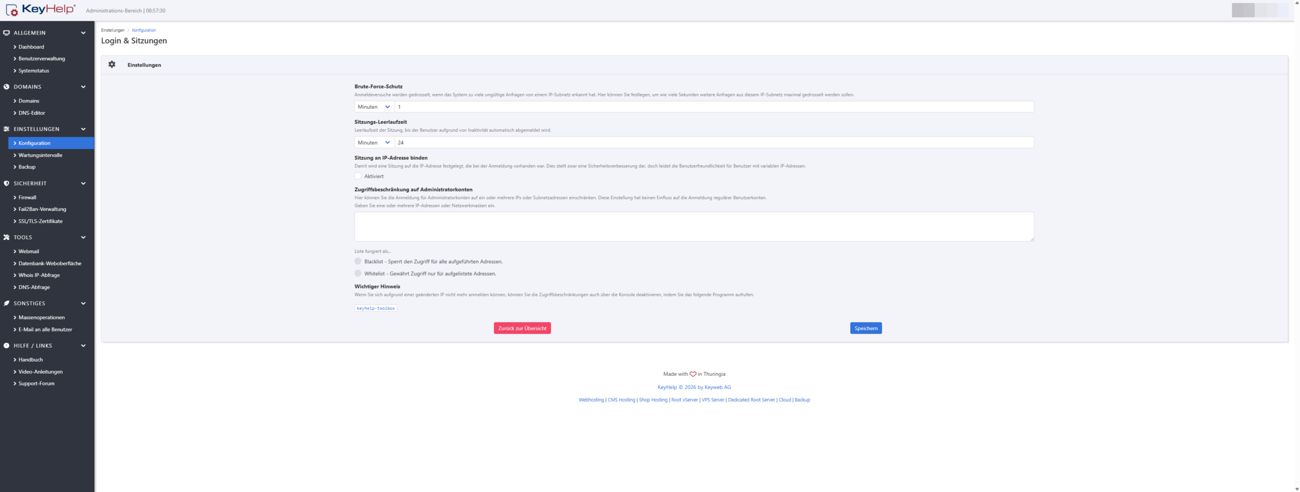Click the KeyHelp logo

click(x=41, y=10)
